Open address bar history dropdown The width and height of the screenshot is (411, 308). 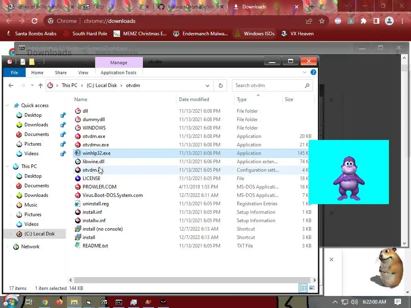click(208, 86)
